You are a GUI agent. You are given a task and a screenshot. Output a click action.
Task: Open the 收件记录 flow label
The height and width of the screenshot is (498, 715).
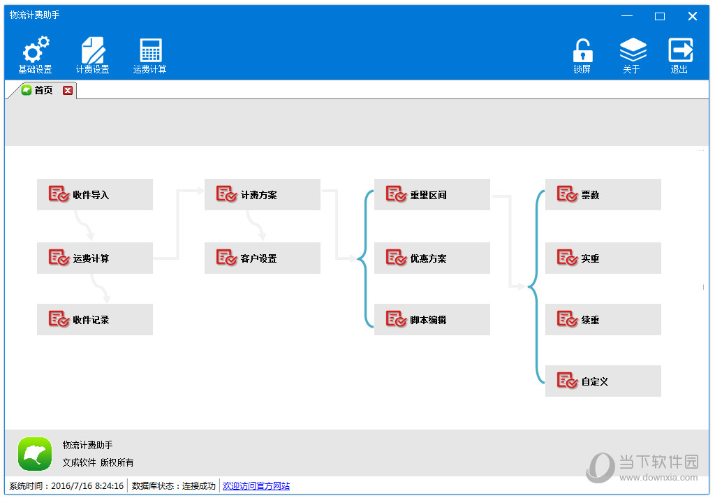click(91, 320)
